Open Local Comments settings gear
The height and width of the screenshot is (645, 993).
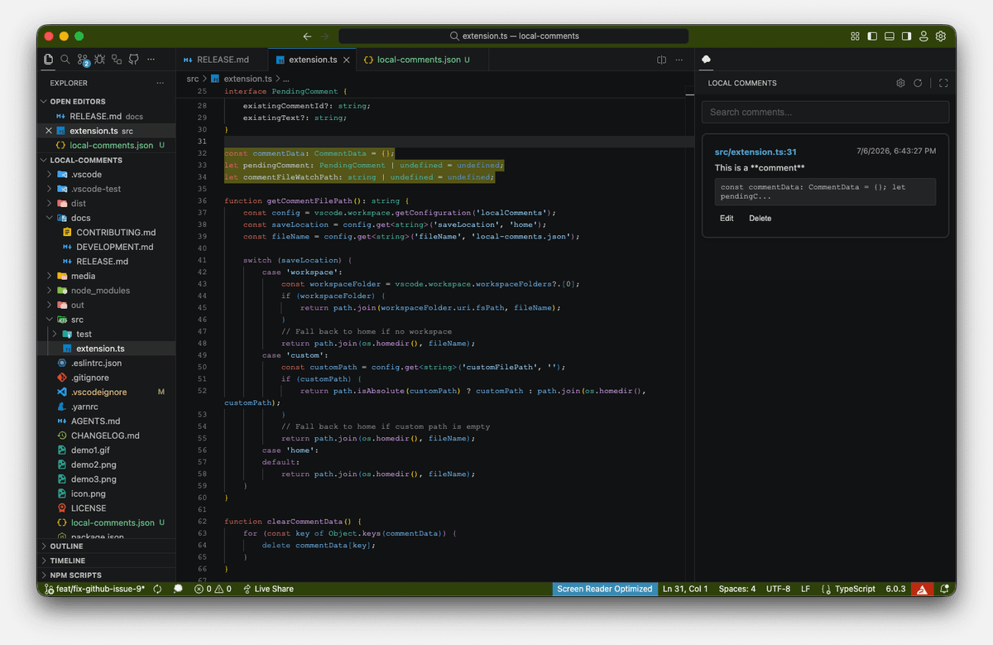[900, 83]
